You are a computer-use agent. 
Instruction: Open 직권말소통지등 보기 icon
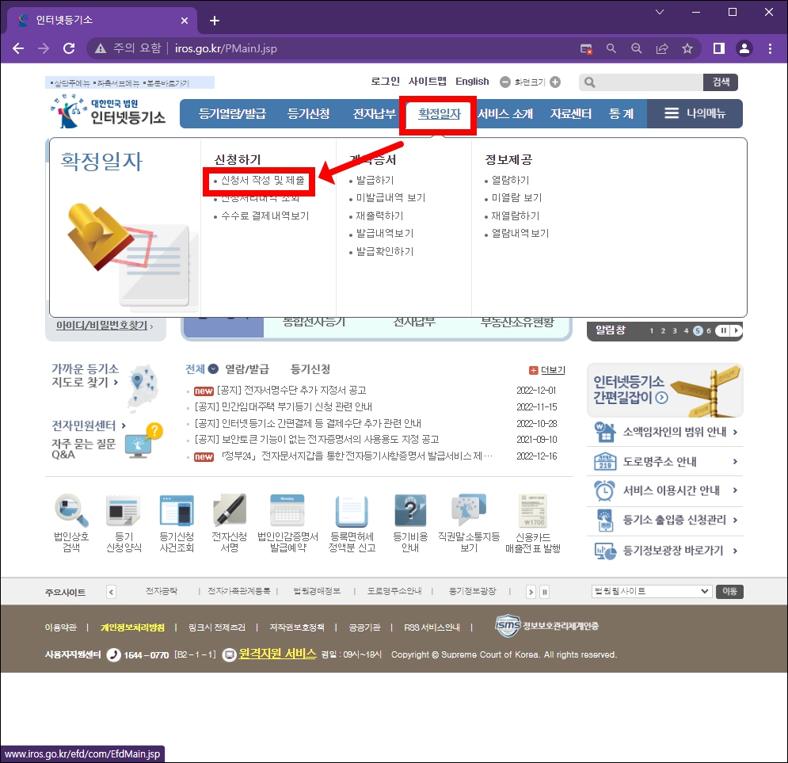coord(470,511)
